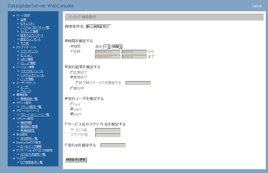The image size is (268, 173).
Task: Open the セッション link
Action: (x=26, y=55)
